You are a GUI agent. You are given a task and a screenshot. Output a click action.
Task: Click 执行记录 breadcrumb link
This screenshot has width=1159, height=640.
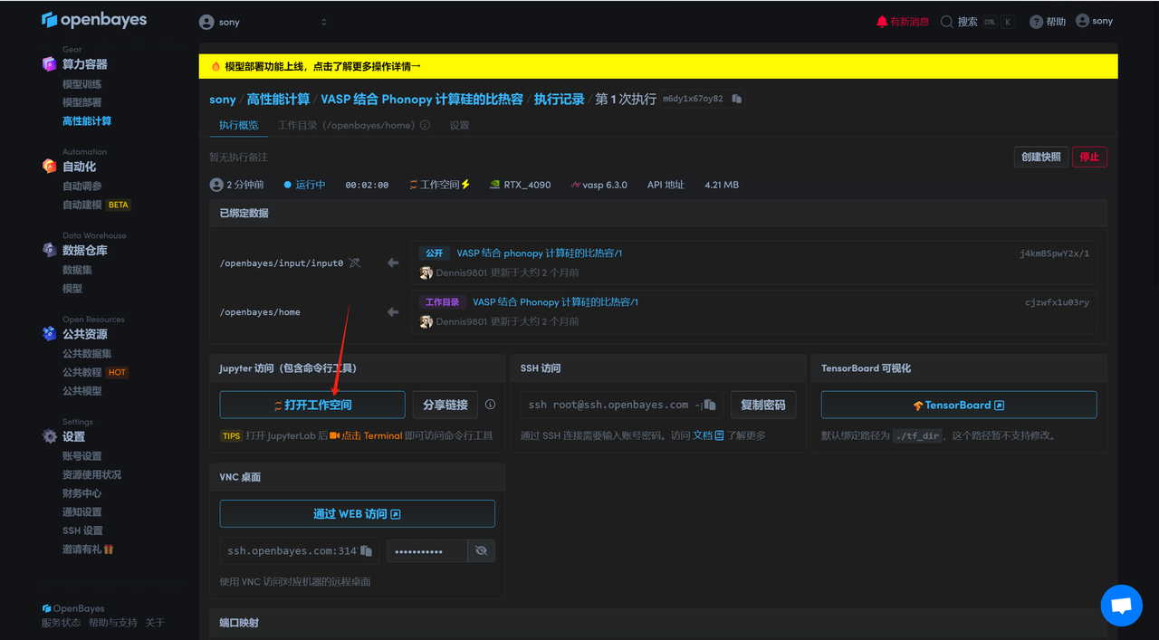pos(559,100)
